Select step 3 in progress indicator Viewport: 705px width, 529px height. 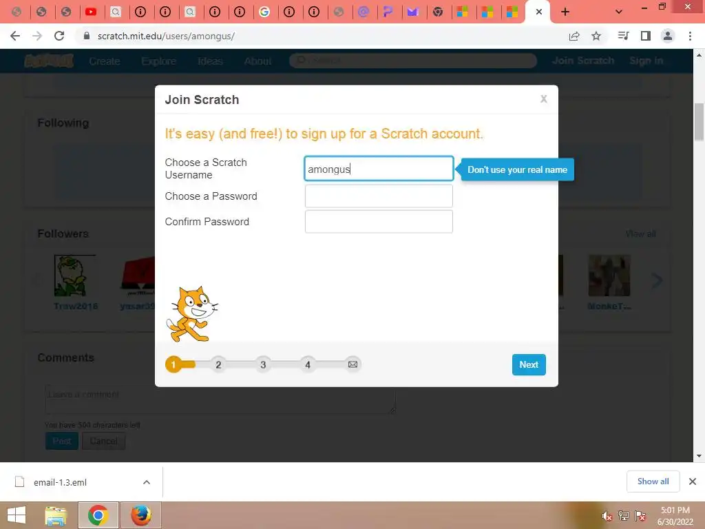(263, 364)
